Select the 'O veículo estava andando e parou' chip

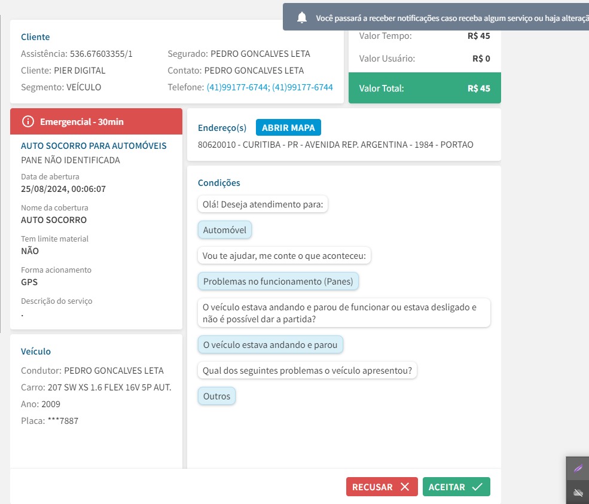(x=270, y=345)
